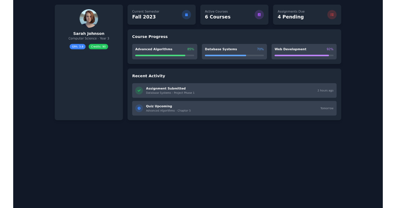Open the assignments list icon on Assignments Due card
This screenshot has width=396, height=208.
tap(332, 15)
